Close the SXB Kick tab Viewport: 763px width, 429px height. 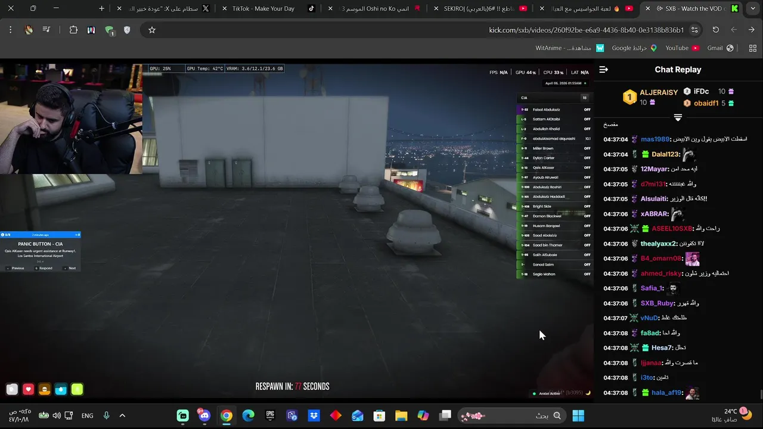(648, 8)
